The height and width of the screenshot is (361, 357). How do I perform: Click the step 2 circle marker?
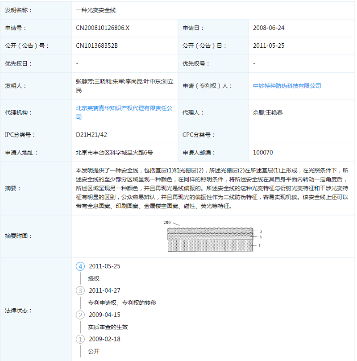pyautogui.click(x=80, y=315)
